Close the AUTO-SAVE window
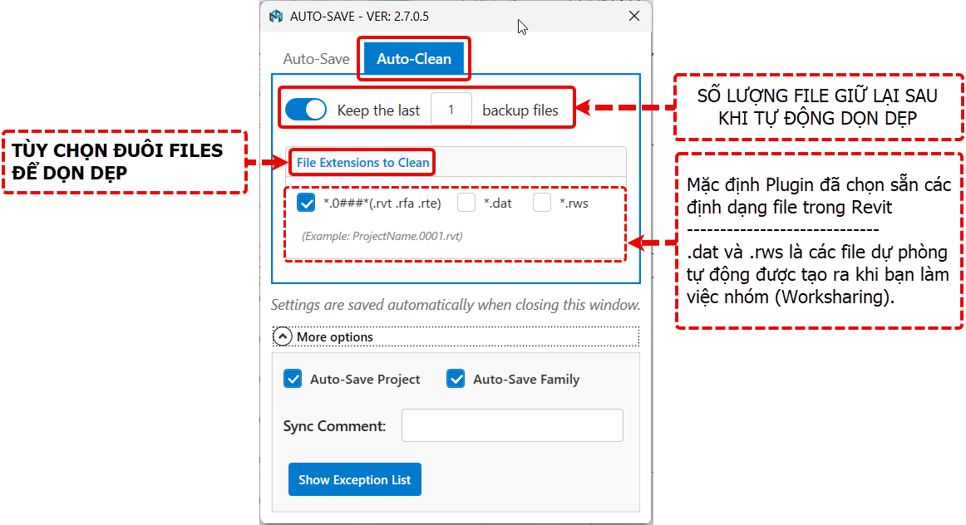Screen dimensions: 966x525 click(x=634, y=16)
